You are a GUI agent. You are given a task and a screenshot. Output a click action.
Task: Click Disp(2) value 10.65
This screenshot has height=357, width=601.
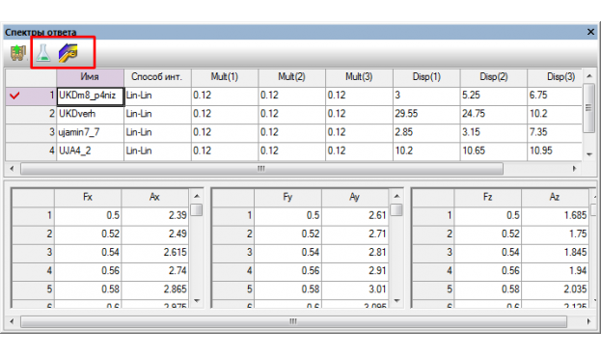494,151
